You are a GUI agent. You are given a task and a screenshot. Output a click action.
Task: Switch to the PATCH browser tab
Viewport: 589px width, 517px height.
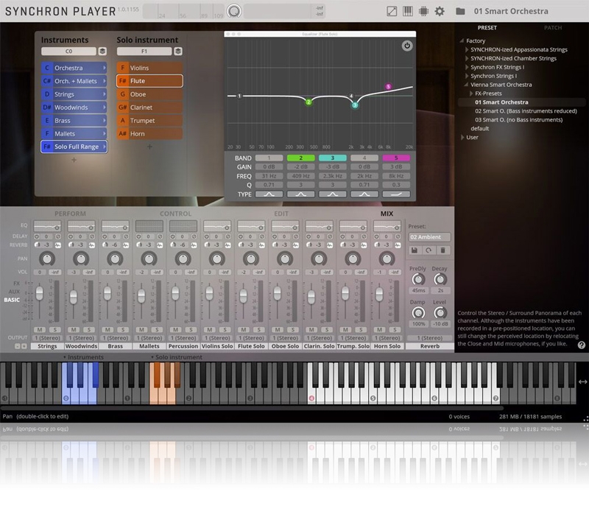pos(553,28)
